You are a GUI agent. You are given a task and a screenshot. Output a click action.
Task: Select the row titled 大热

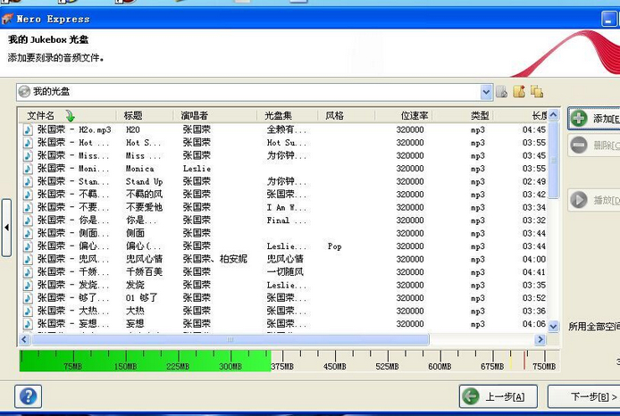coord(284,311)
